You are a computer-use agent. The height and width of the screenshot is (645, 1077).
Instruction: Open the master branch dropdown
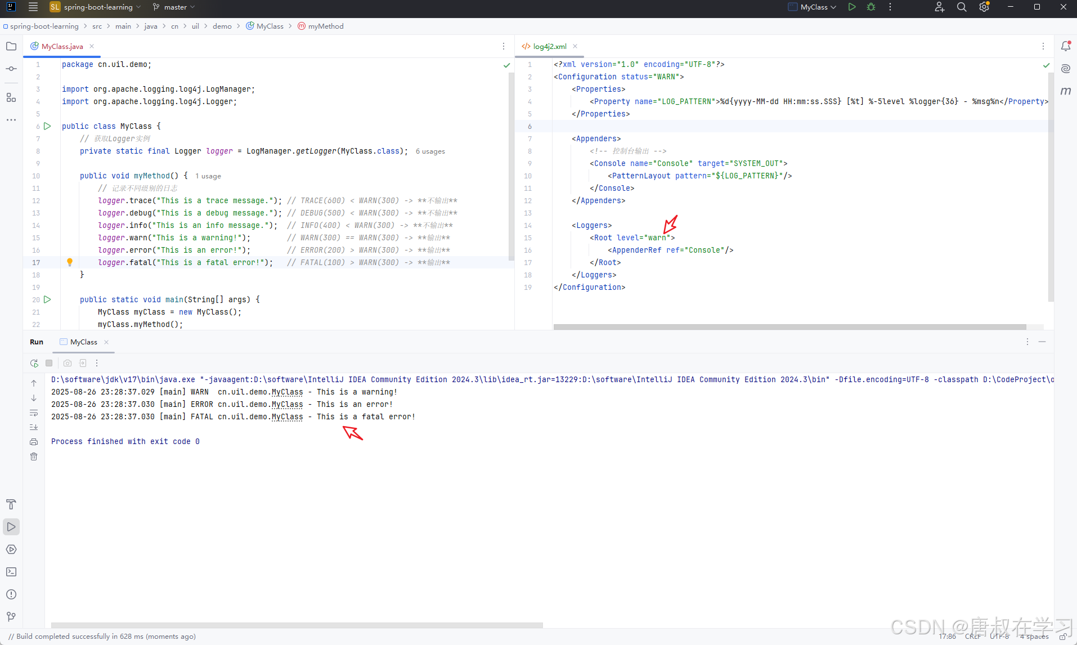point(174,7)
